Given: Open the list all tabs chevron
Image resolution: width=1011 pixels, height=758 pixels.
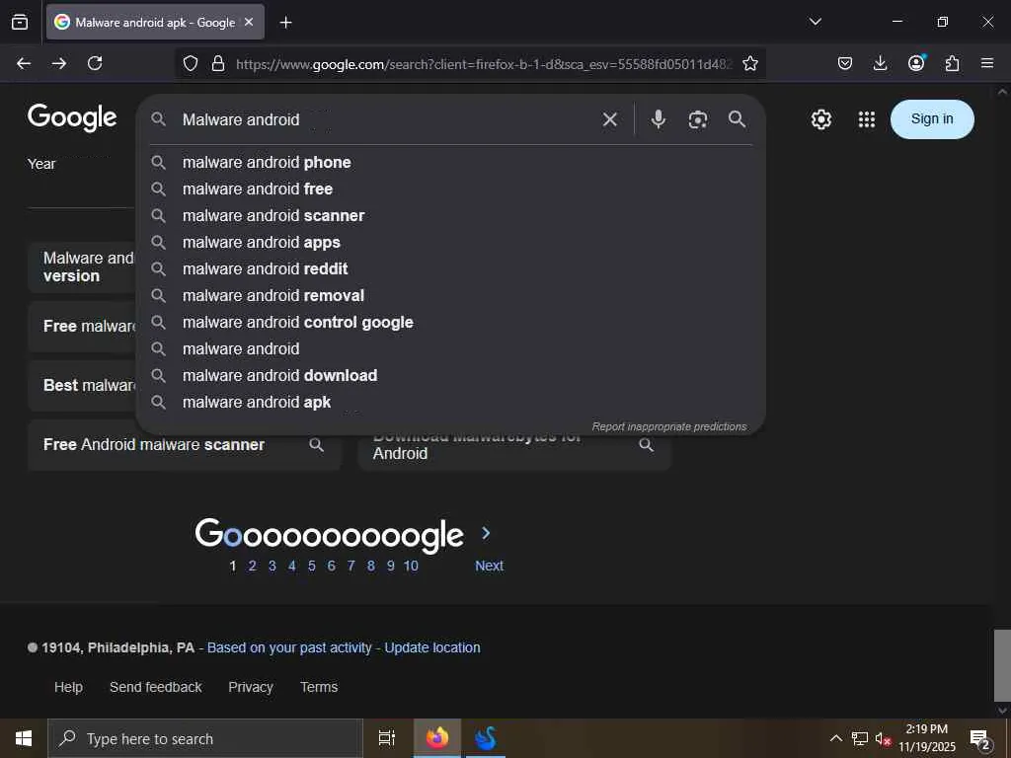Looking at the screenshot, I should 815,22.
